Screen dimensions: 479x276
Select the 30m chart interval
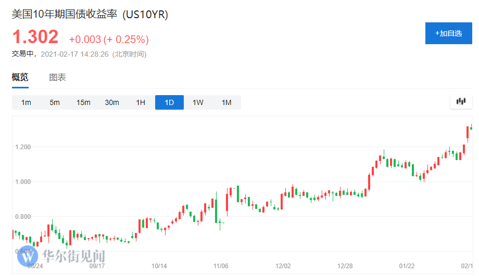(112, 102)
